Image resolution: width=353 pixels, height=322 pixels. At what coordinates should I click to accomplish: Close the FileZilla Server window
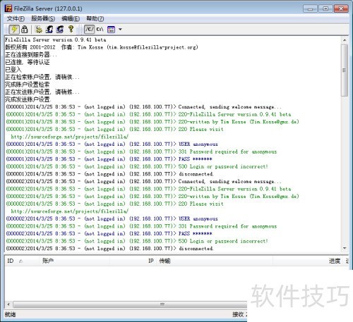[341, 8]
